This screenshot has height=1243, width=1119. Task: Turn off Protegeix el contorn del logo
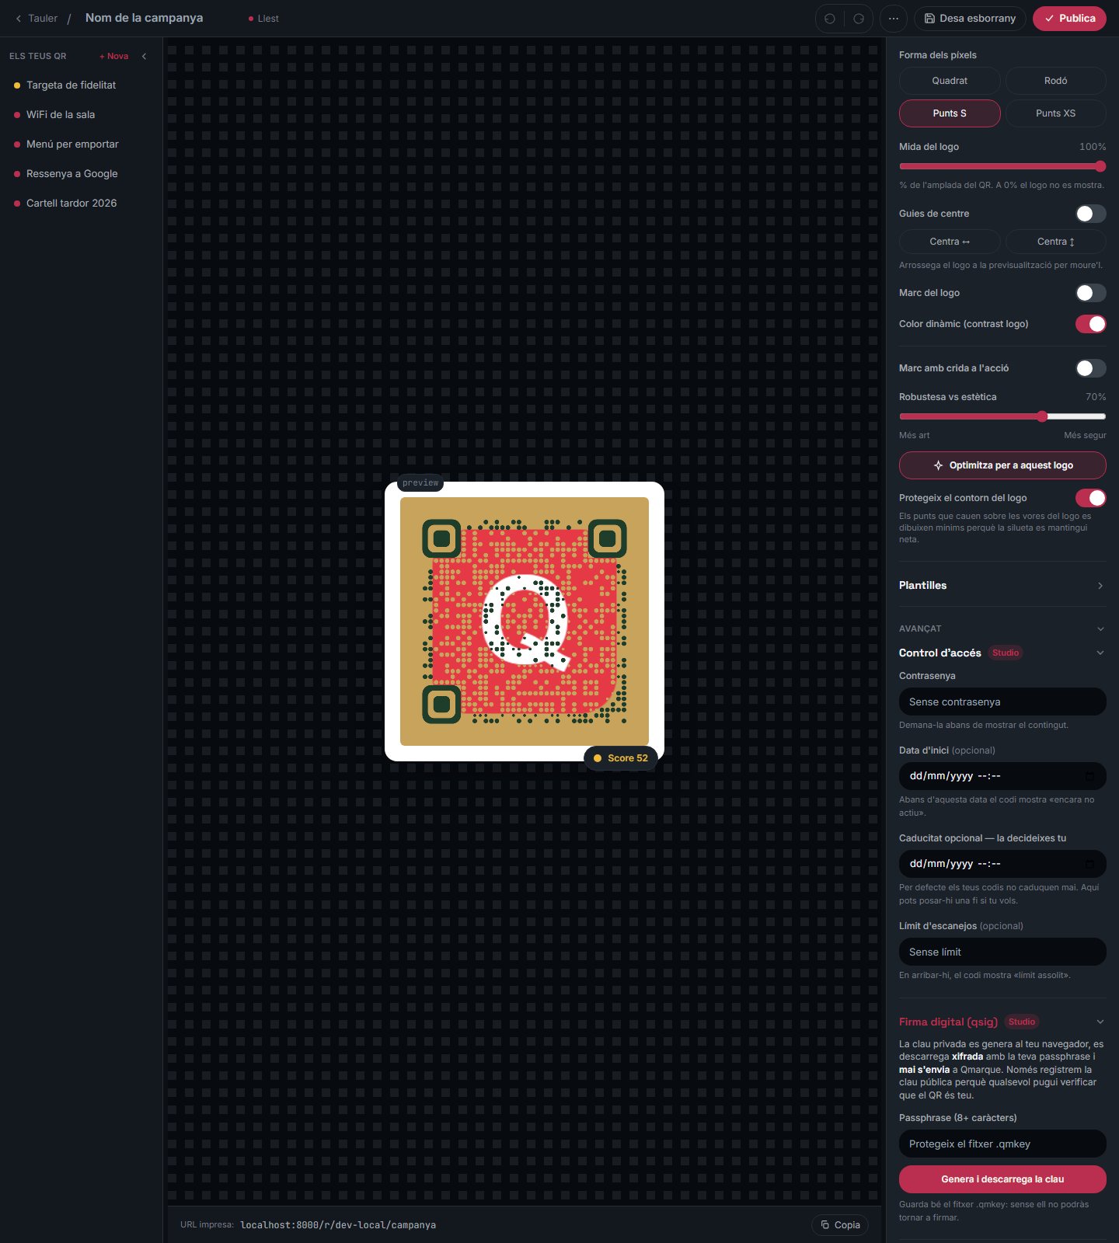coord(1091,498)
